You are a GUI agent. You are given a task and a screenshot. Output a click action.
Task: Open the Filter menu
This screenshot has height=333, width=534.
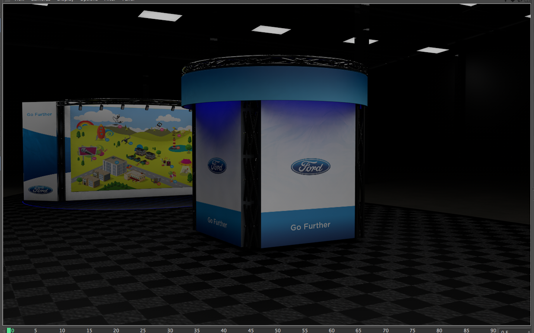click(x=110, y=1)
